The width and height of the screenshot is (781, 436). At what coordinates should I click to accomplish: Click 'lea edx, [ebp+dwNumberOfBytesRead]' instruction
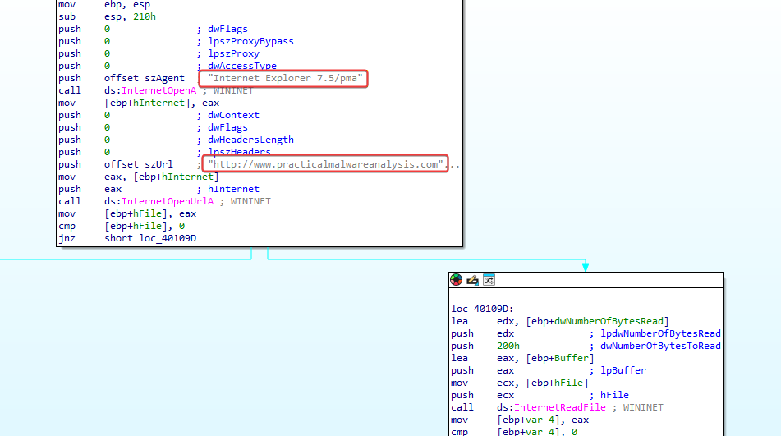[x=560, y=322]
